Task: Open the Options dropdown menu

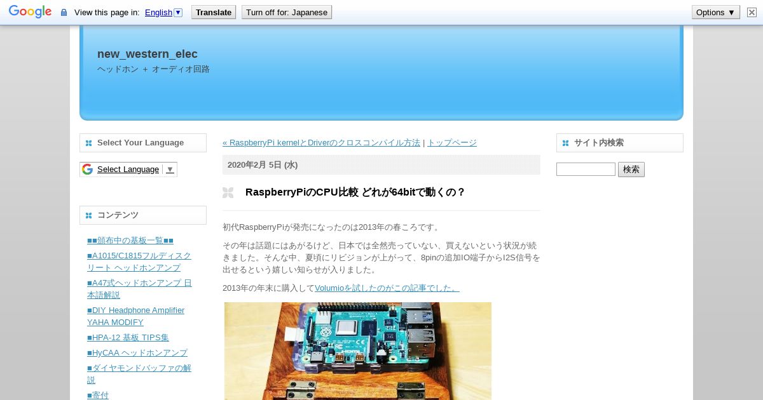Action: pos(716,12)
